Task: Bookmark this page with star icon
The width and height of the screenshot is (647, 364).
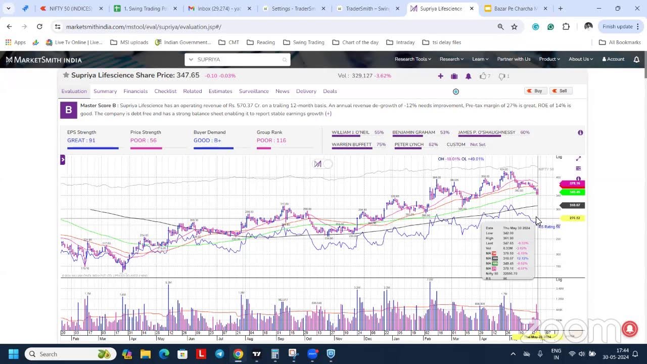Action: tap(514, 27)
